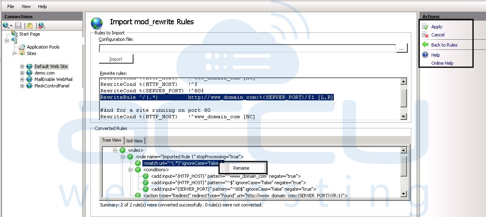Viewport: 486px width, 217px height.
Task: Click green check icon beside SERVER_PORT condition
Action: point(146,189)
